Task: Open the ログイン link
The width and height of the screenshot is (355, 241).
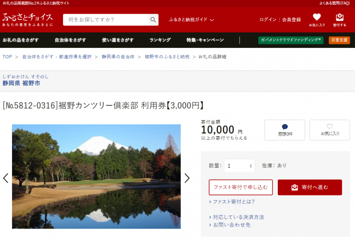Action: point(268,20)
